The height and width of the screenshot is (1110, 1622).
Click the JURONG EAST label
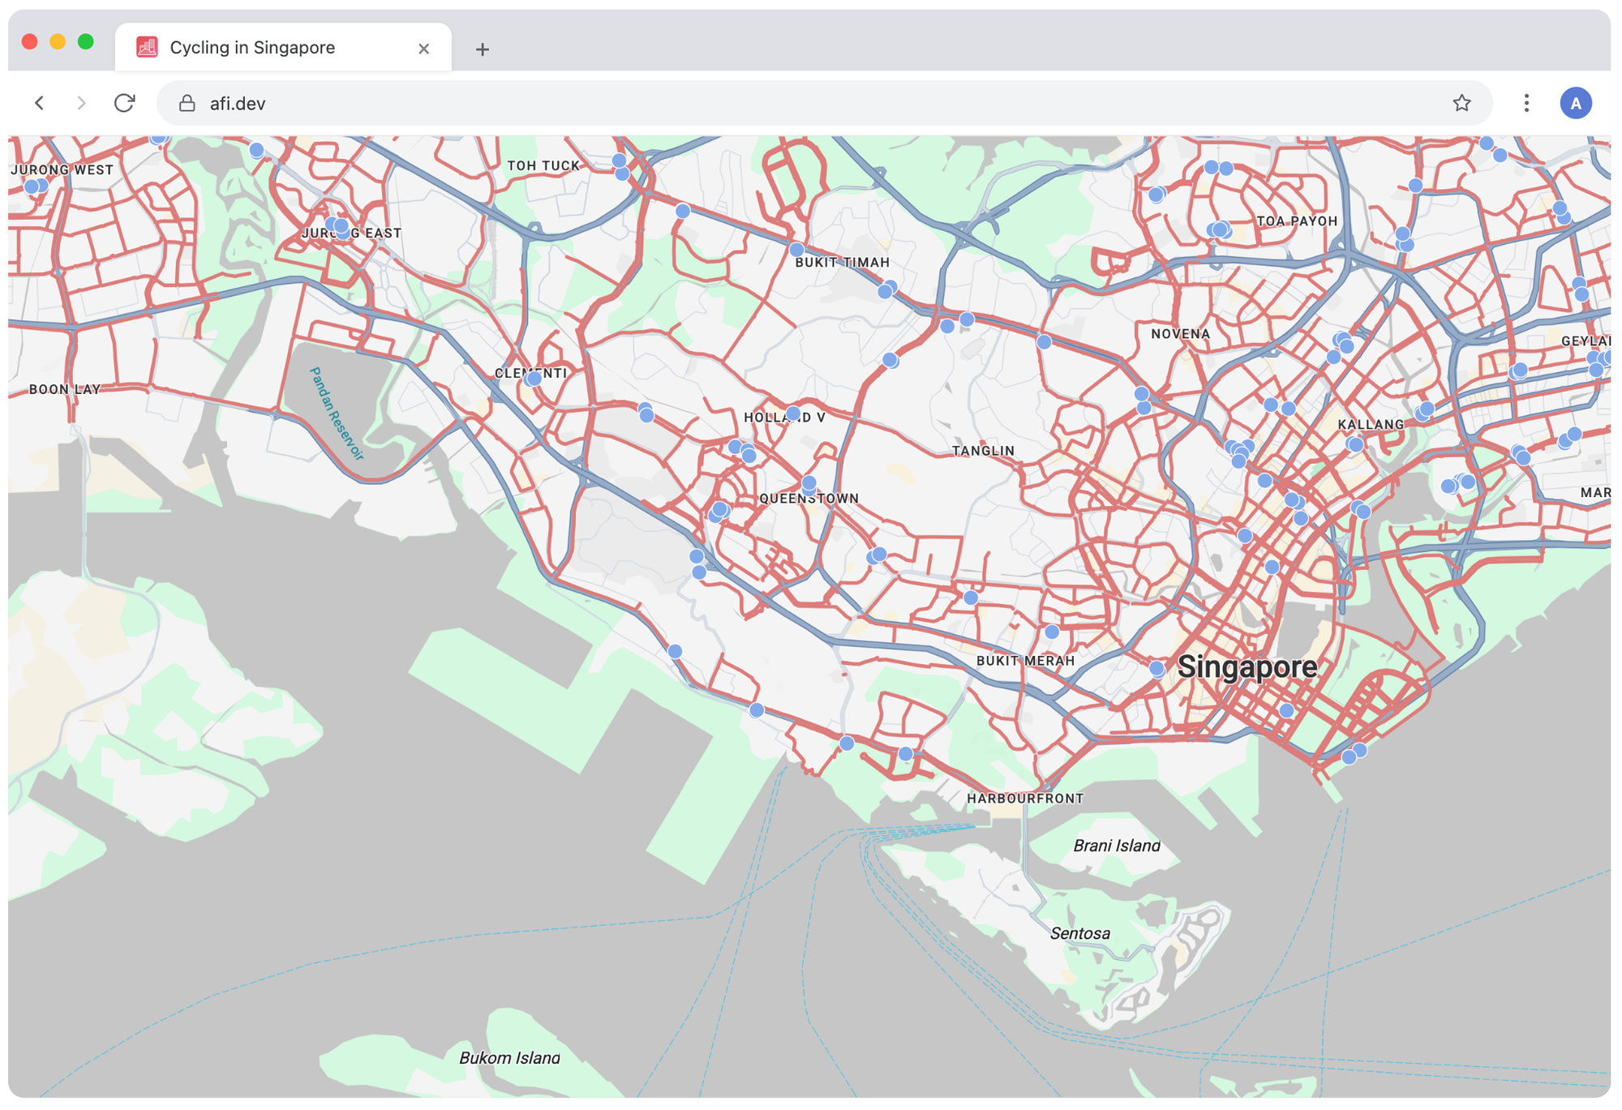352,234
